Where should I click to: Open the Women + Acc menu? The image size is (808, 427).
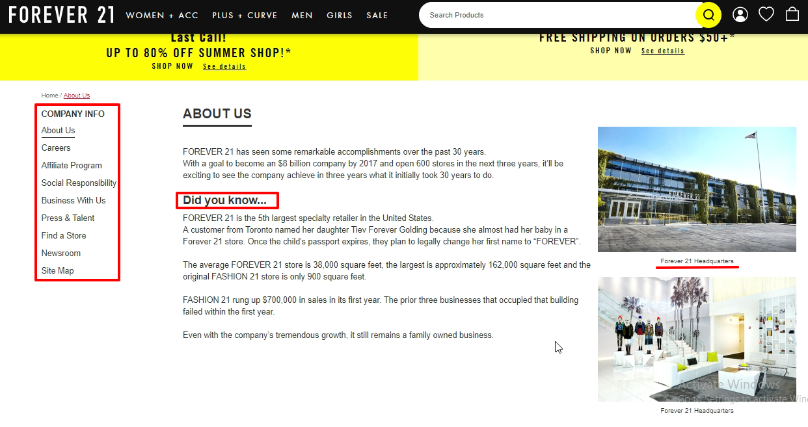click(162, 15)
